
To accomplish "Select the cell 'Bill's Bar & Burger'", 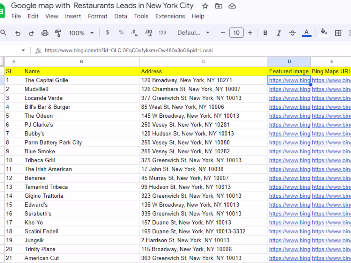I will coord(81,107).
